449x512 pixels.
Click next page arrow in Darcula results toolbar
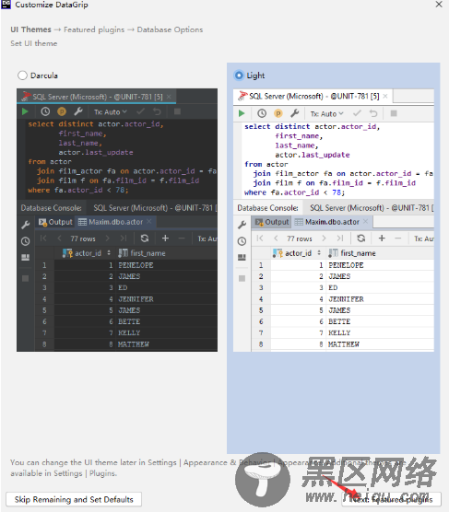click(107, 238)
